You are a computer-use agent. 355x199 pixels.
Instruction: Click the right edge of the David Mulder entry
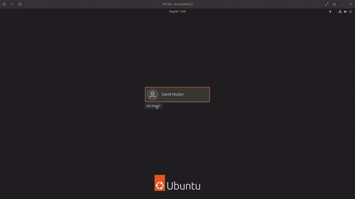(206, 95)
